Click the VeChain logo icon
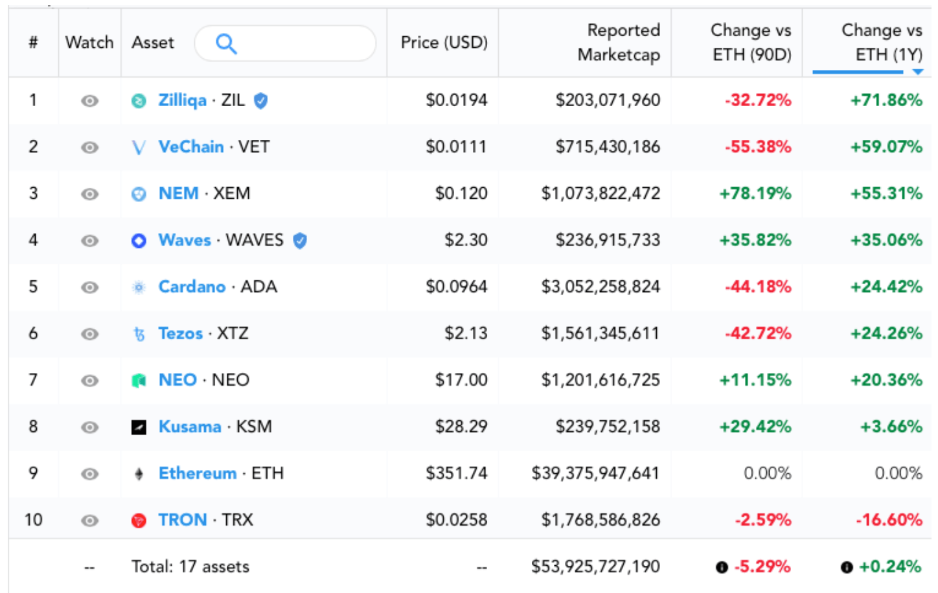Image resolution: width=938 pixels, height=593 pixels. [139, 148]
